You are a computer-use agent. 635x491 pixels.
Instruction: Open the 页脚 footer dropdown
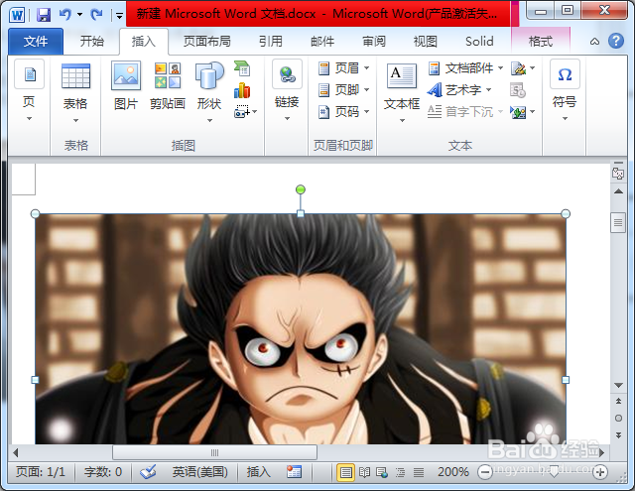[x=343, y=89]
